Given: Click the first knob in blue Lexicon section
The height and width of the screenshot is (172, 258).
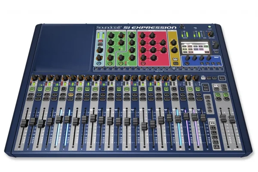Looking at the screenshot, I should [187, 58].
